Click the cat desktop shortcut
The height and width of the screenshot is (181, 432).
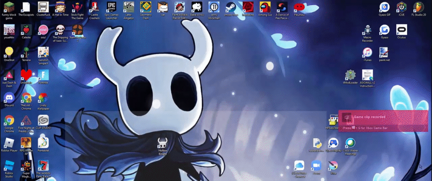click(163, 9)
